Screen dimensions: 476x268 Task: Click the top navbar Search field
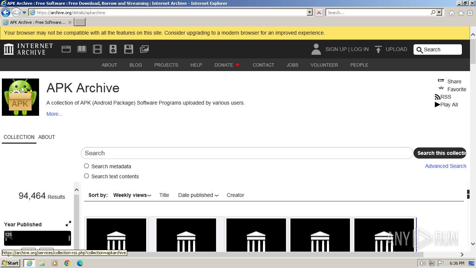438,50
